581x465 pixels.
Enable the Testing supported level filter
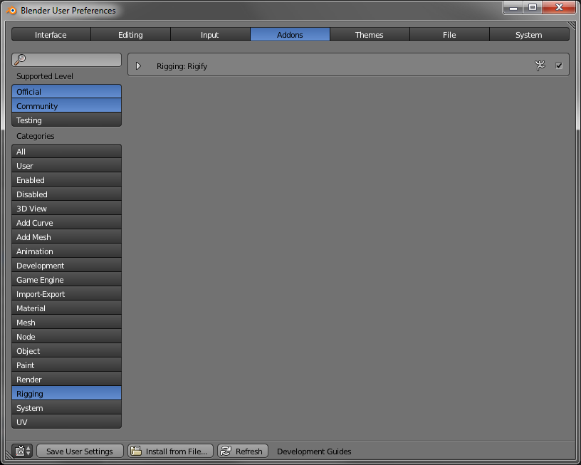[67, 120]
